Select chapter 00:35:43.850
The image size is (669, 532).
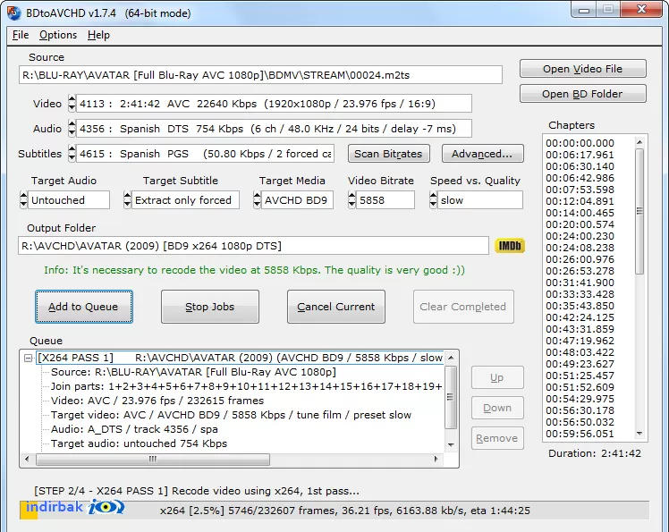pyautogui.click(x=580, y=306)
